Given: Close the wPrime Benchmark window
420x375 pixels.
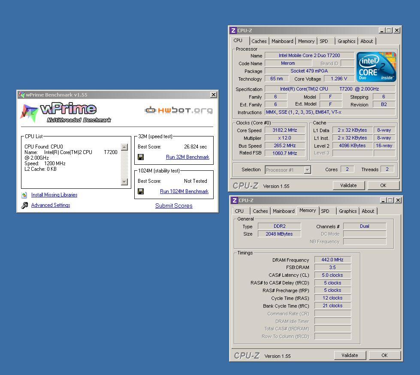Looking at the screenshot, I should pyautogui.click(x=214, y=94).
